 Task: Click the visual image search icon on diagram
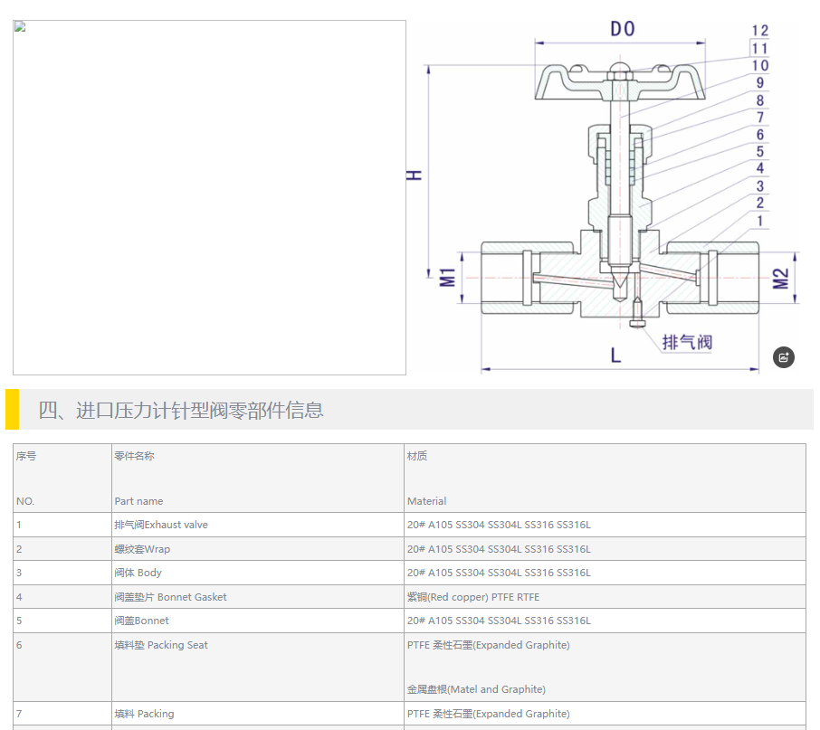784,357
